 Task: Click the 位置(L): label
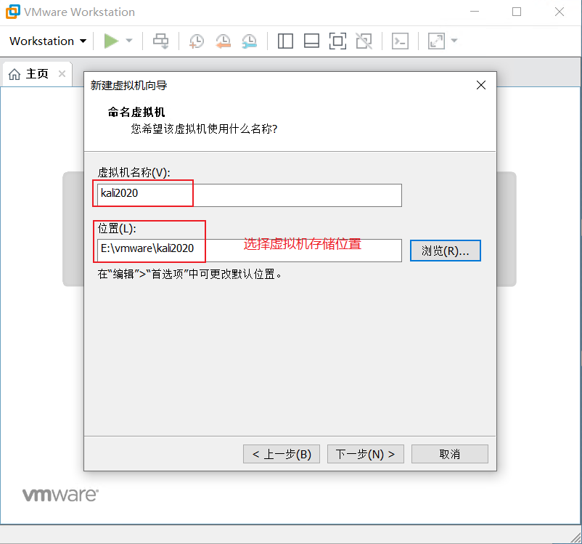(x=117, y=228)
